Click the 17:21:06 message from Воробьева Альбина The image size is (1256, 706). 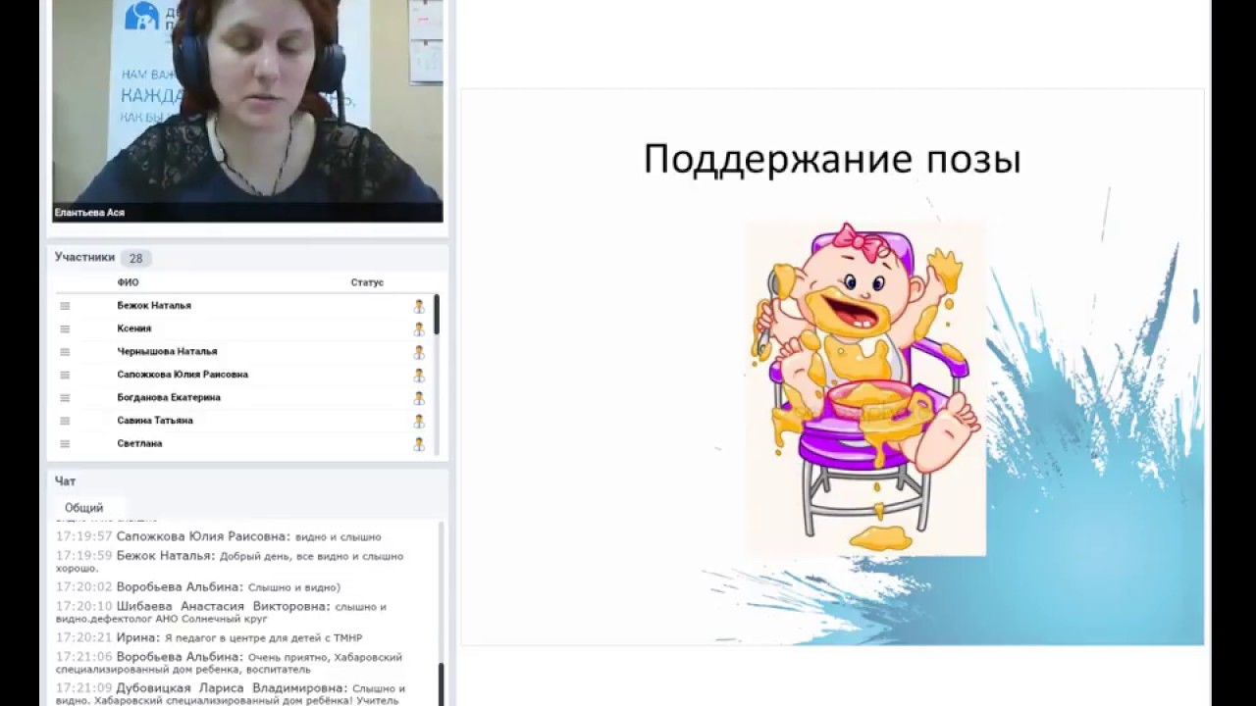(x=230, y=663)
